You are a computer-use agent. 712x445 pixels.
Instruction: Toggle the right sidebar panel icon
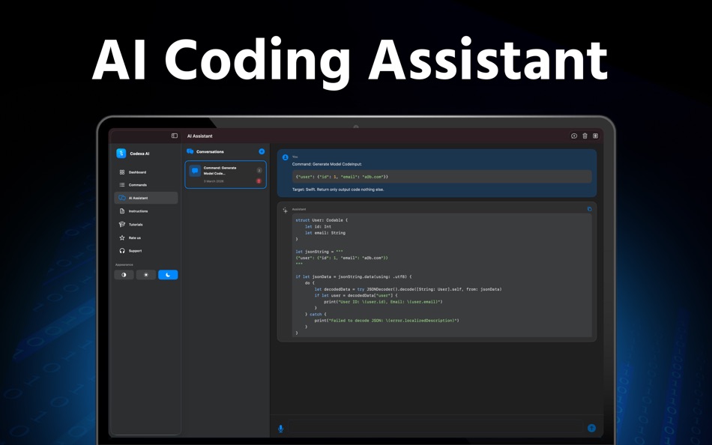tap(596, 136)
